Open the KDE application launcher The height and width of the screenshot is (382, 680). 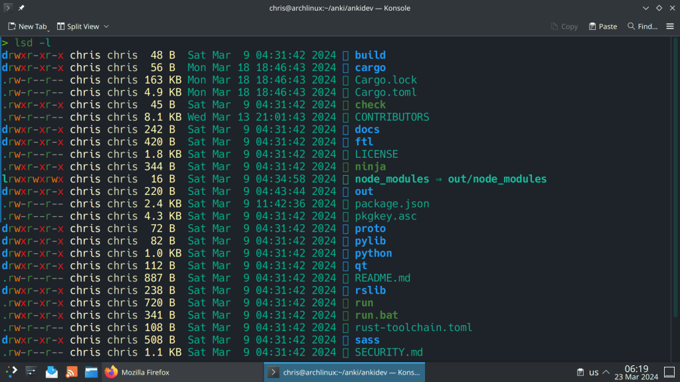click(x=11, y=372)
